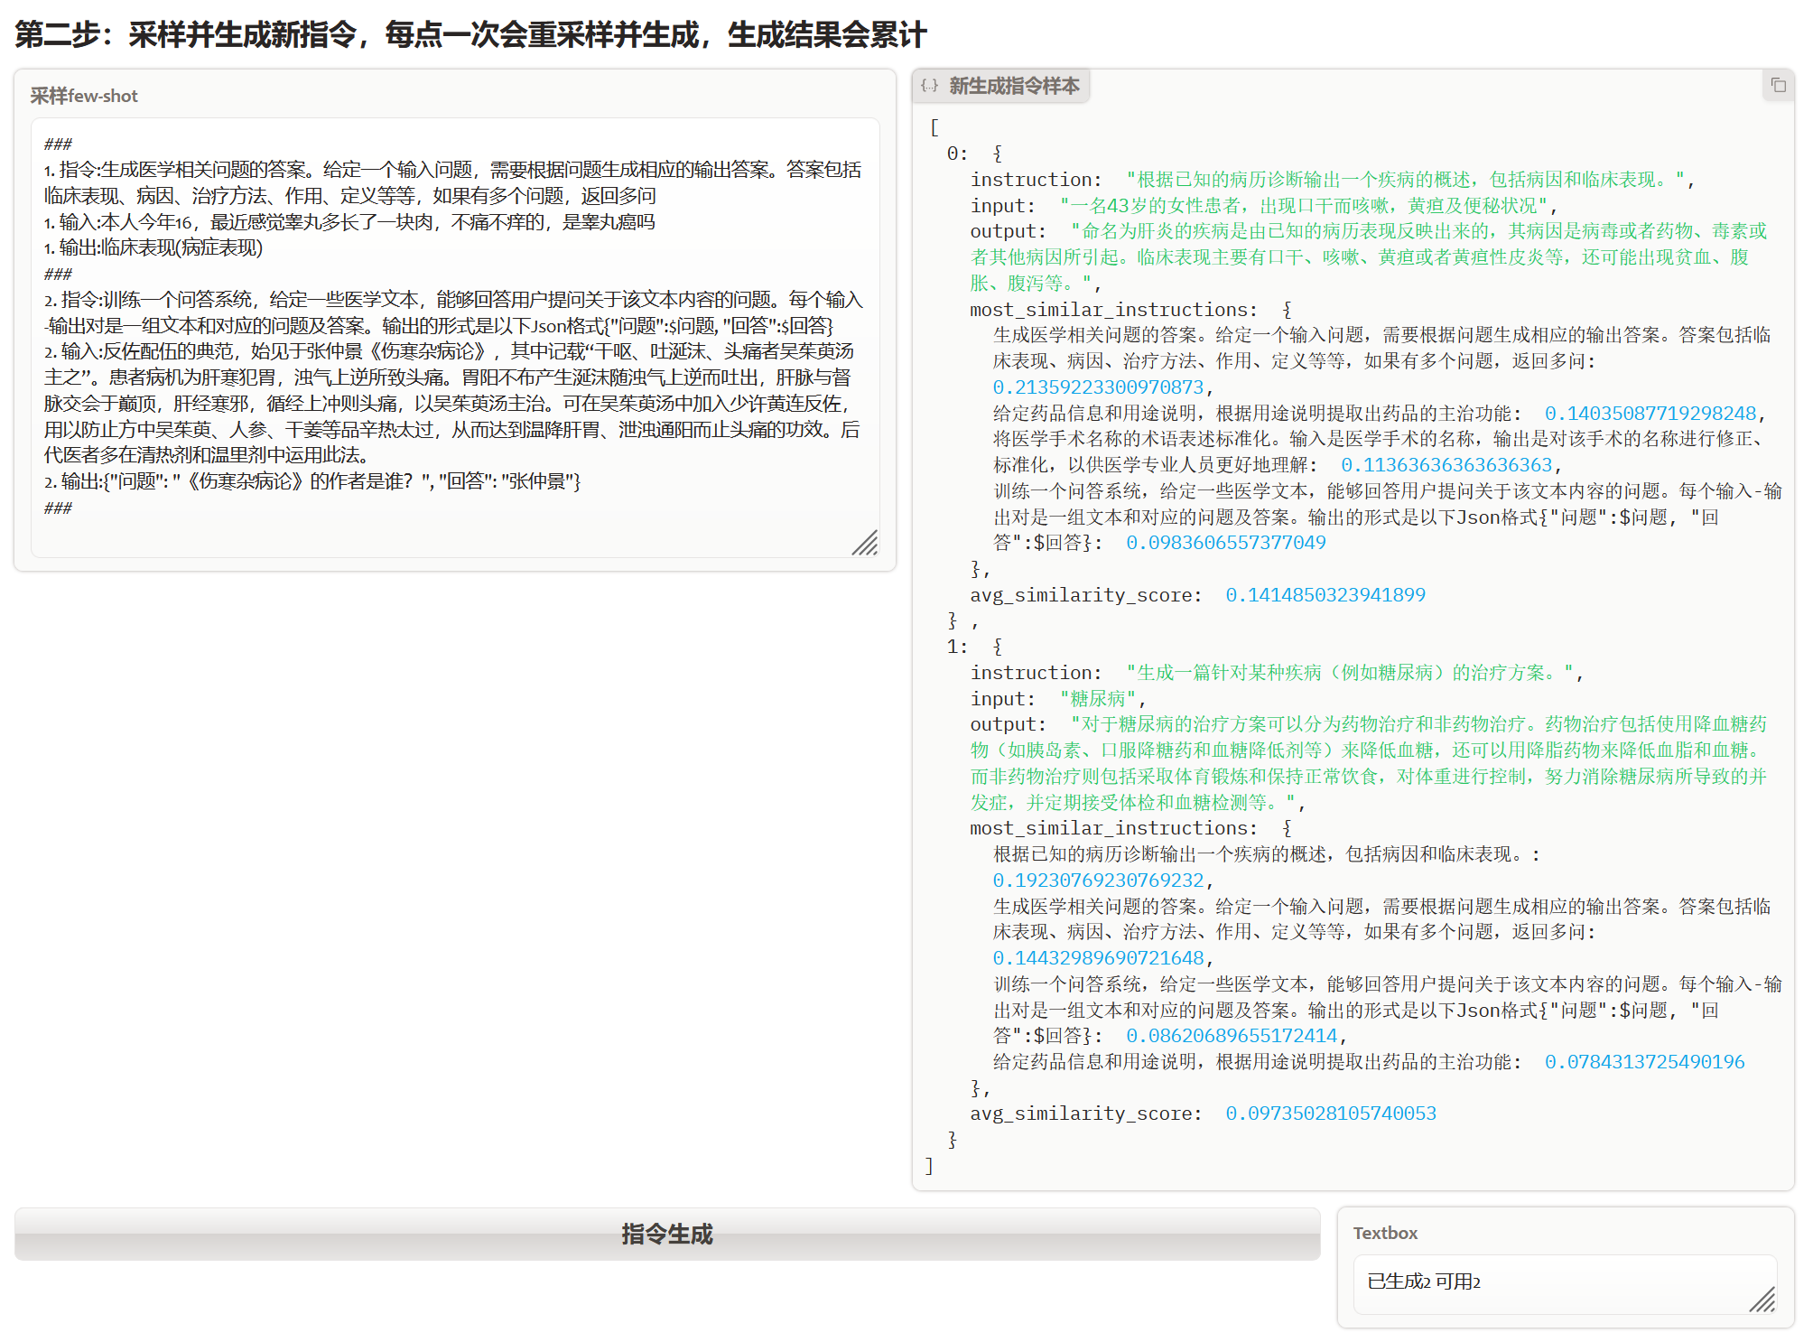
Task: Click similarity value 0.21359223300970873
Action: [x=1097, y=387]
